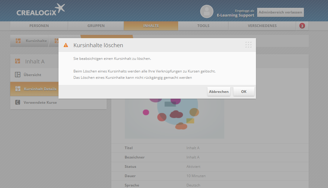Viewport: 328px width, 188px height.
Task: Click the dotted grip icon in dialog header
Action: [248, 45]
